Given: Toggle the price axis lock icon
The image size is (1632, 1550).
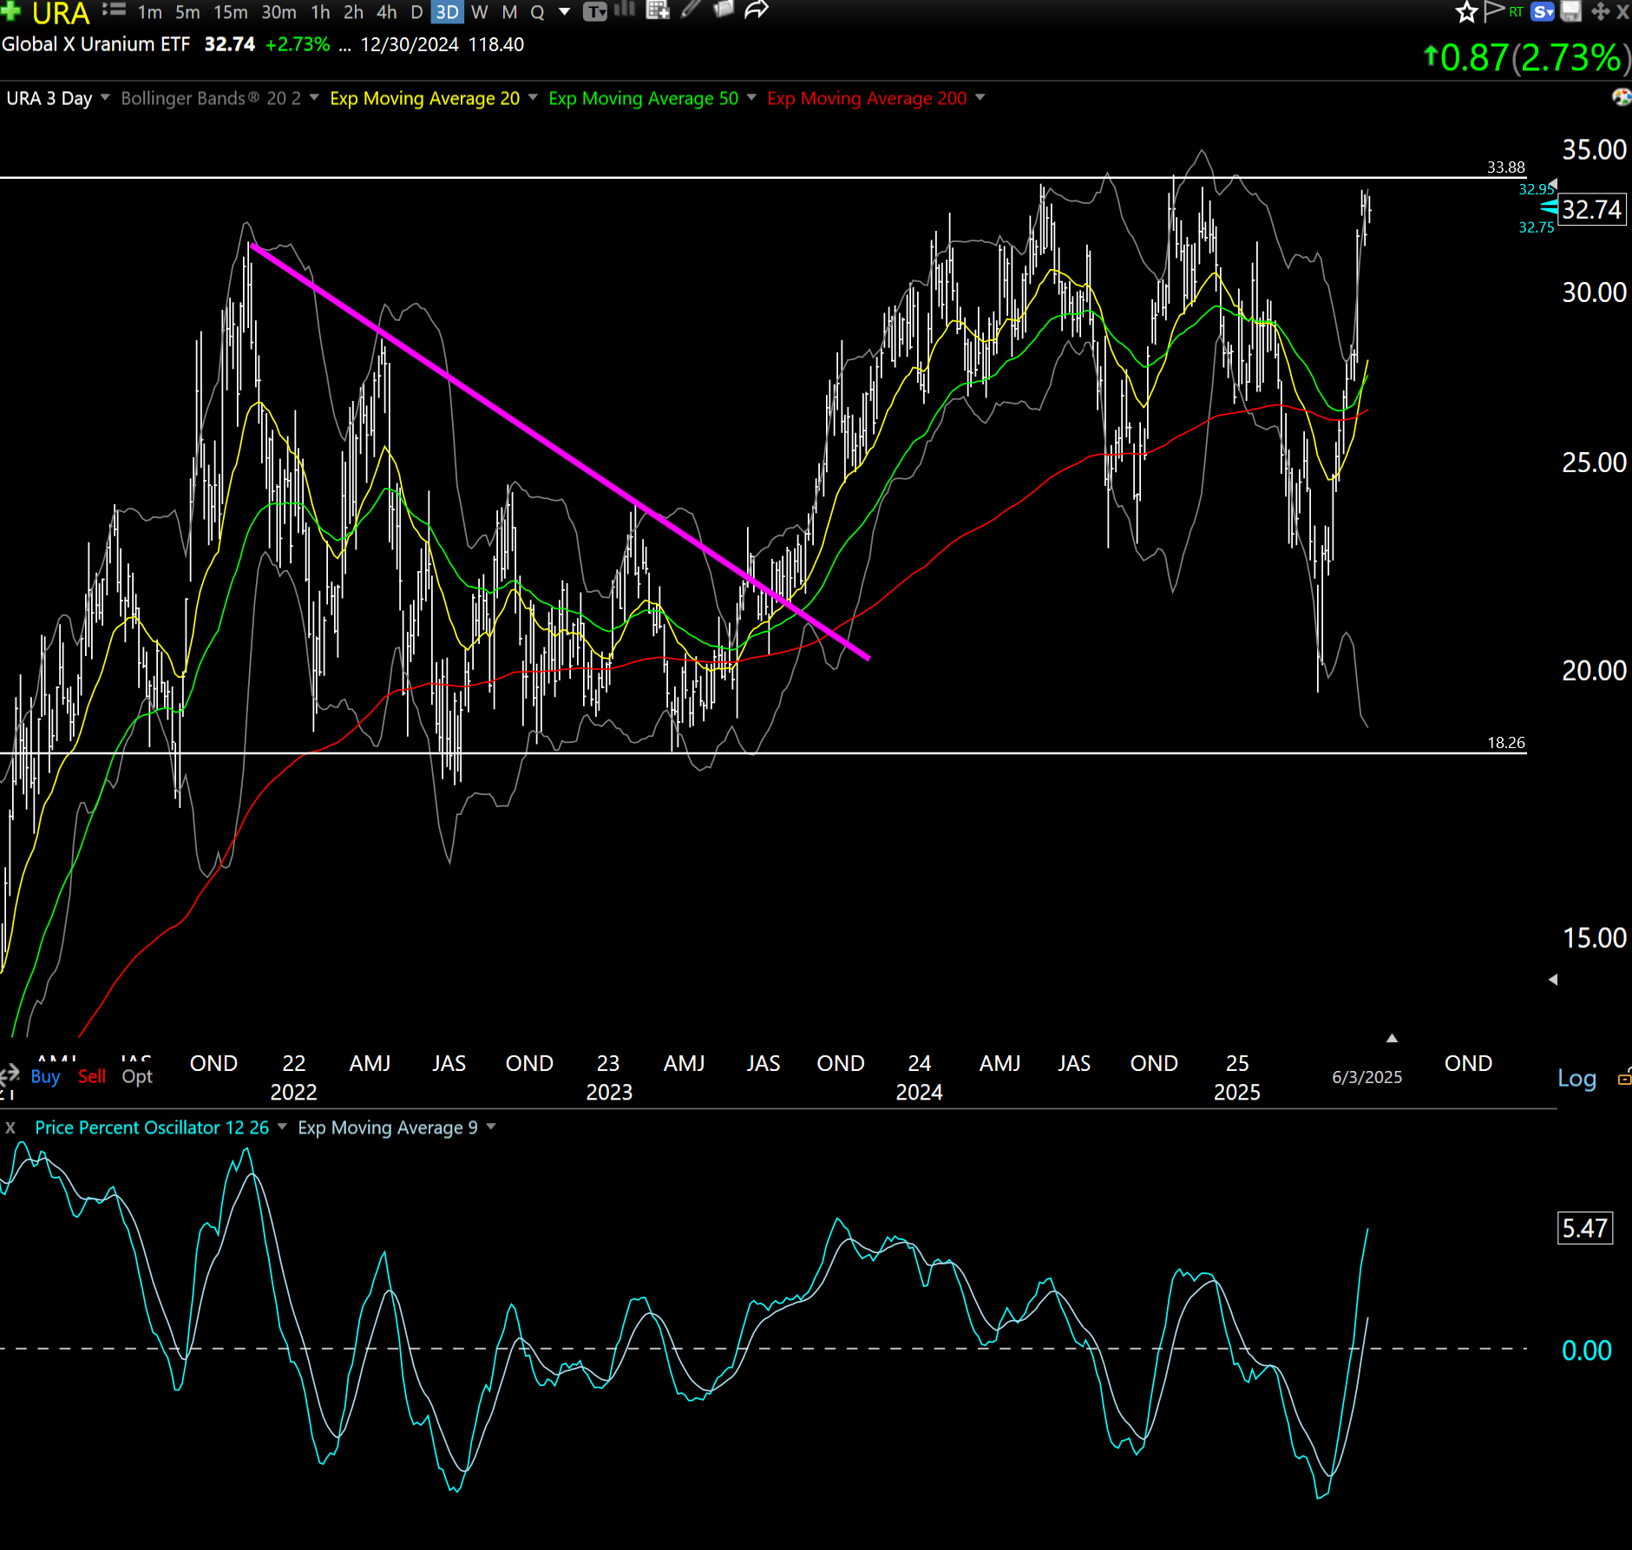Looking at the screenshot, I should click(x=1623, y=1079).
